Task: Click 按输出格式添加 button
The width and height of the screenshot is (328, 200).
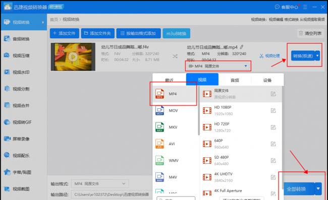Action: point(138,33)
